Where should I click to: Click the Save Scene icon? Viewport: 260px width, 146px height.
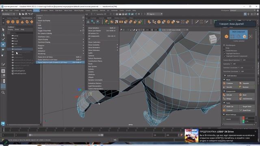click(x=26, y=14)
